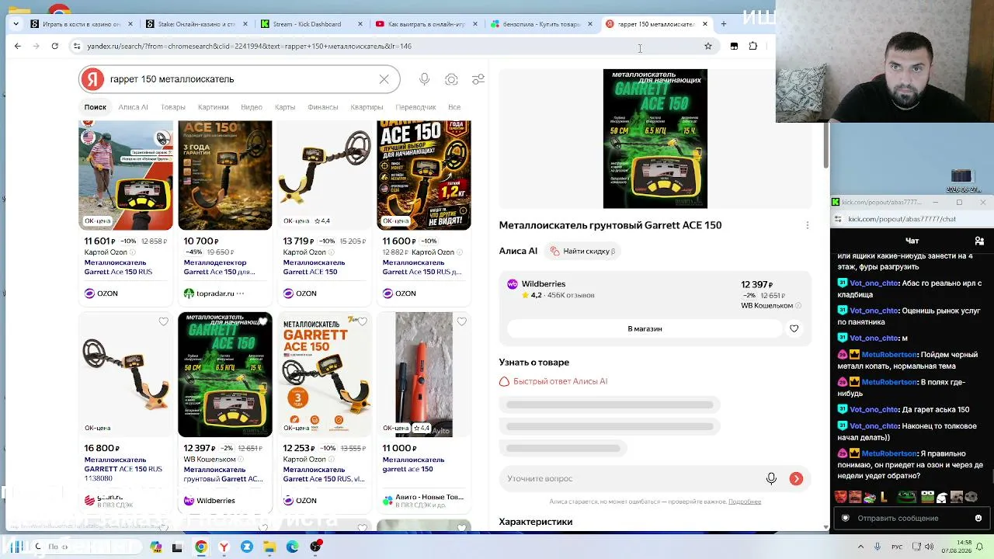Reload the Yandex search page
Viewport: 994px width, 559px height.
point(54,46)
